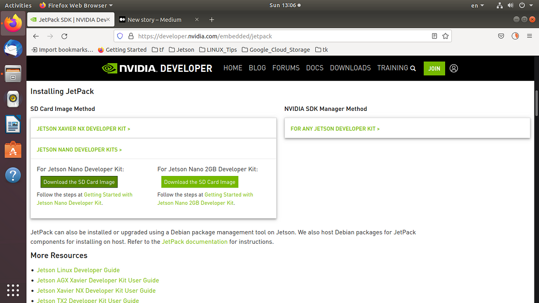Open Getting Started with Jetson Nano Developer Kit

coord(84,199)
